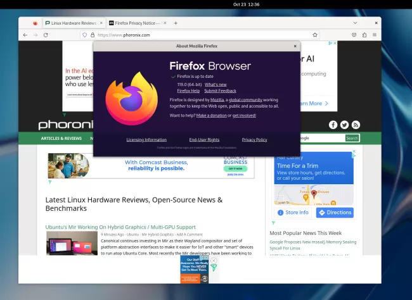Image resolution: width=412 pixels, height=300 pixels.
Task: Close the About Mozilla Firefox dialog
Action: pos(295,46)
